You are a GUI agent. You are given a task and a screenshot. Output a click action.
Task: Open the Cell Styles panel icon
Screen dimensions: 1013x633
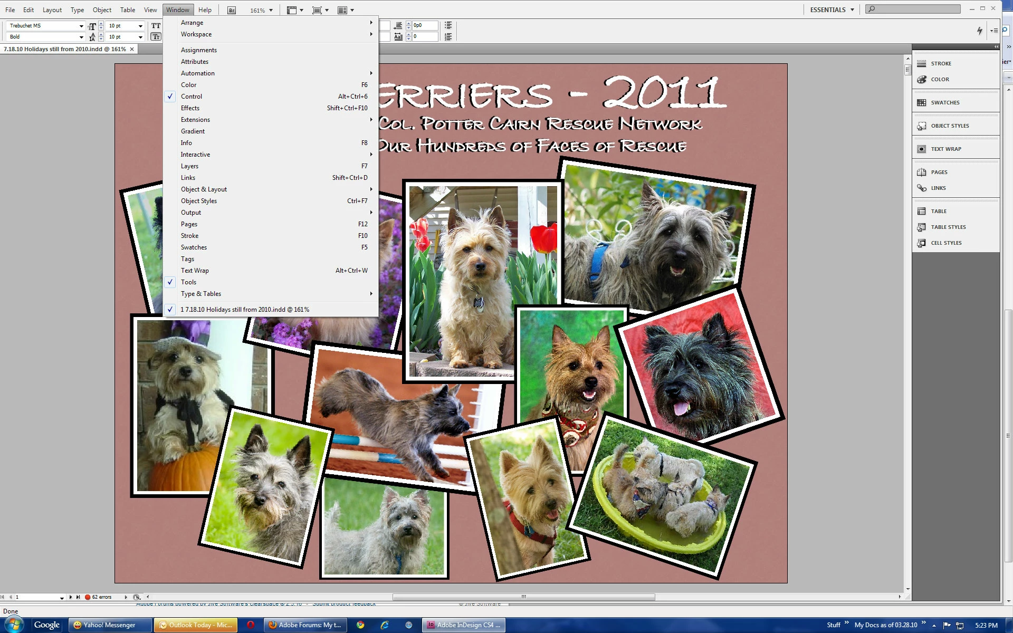tap(922, 243)
